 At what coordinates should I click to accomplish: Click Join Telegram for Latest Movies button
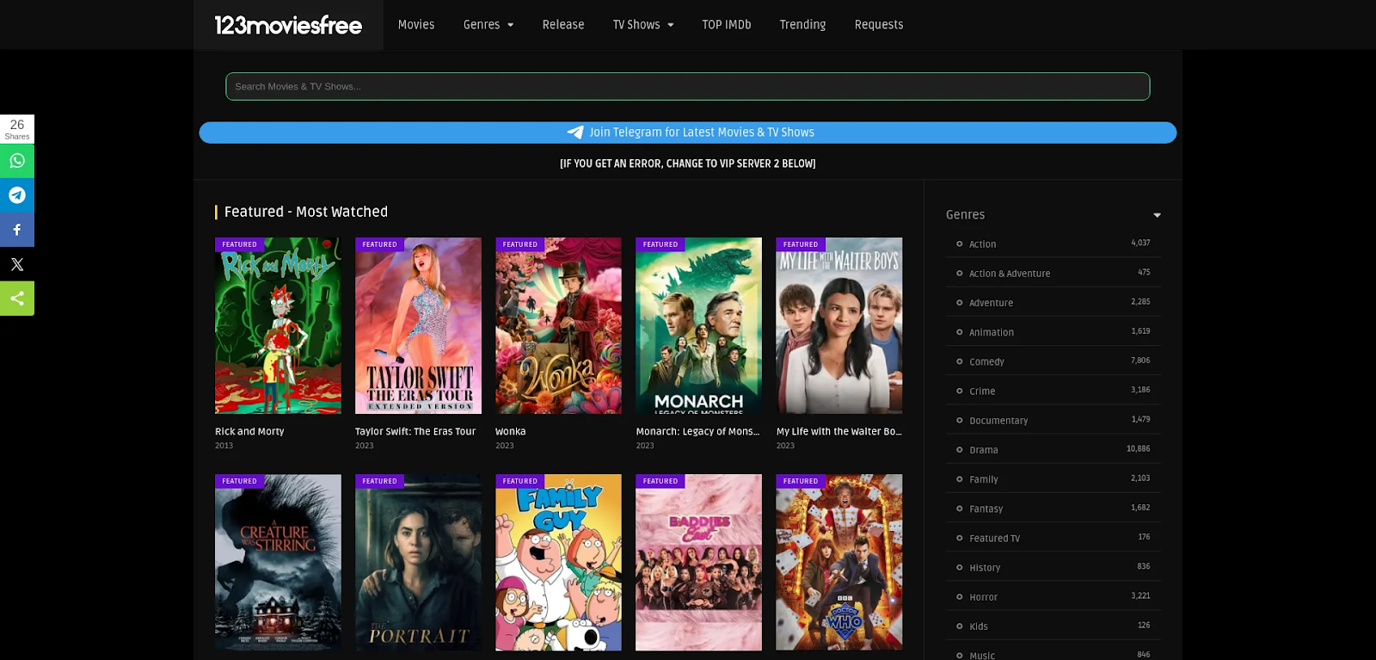[688, 133]
